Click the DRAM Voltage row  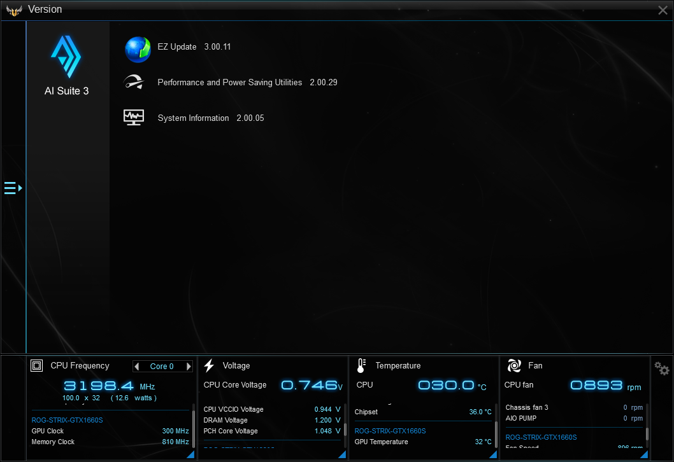[271, 420]
